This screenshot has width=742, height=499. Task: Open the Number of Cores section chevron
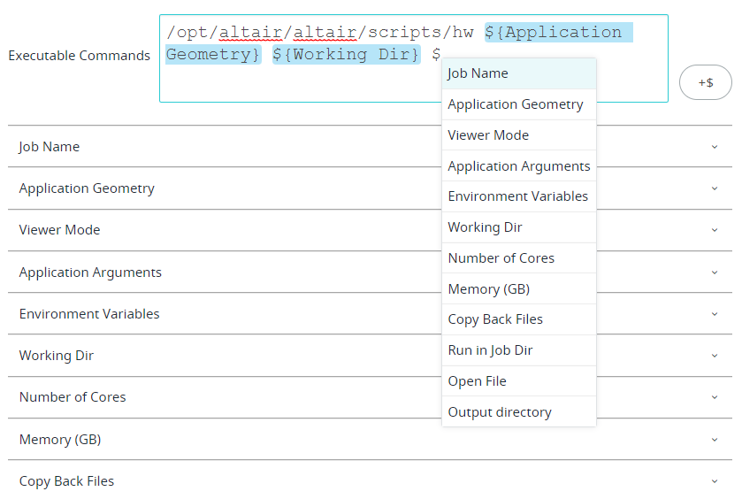(x=715, y=397)
